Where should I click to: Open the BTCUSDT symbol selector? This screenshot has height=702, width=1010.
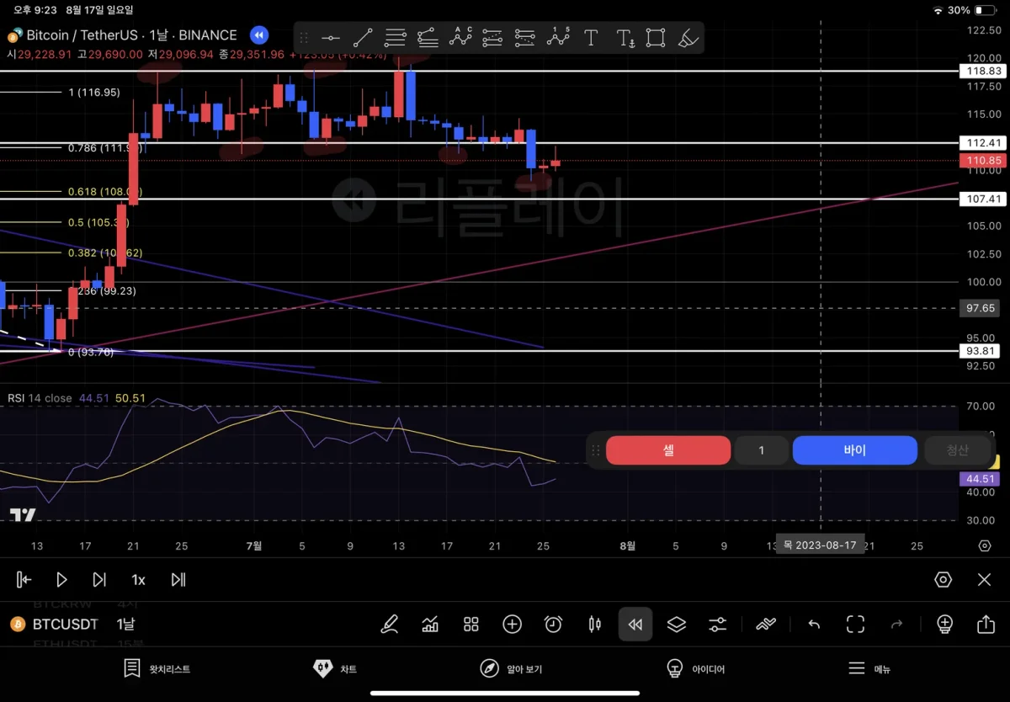(x=64, y=624)
